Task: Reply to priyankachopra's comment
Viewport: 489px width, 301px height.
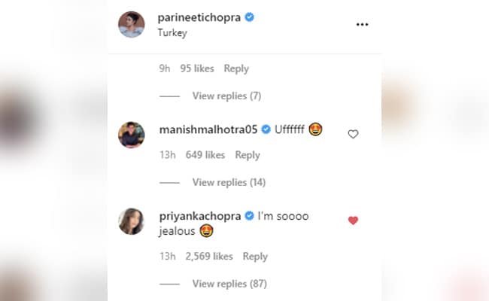Action: [255, 257]
